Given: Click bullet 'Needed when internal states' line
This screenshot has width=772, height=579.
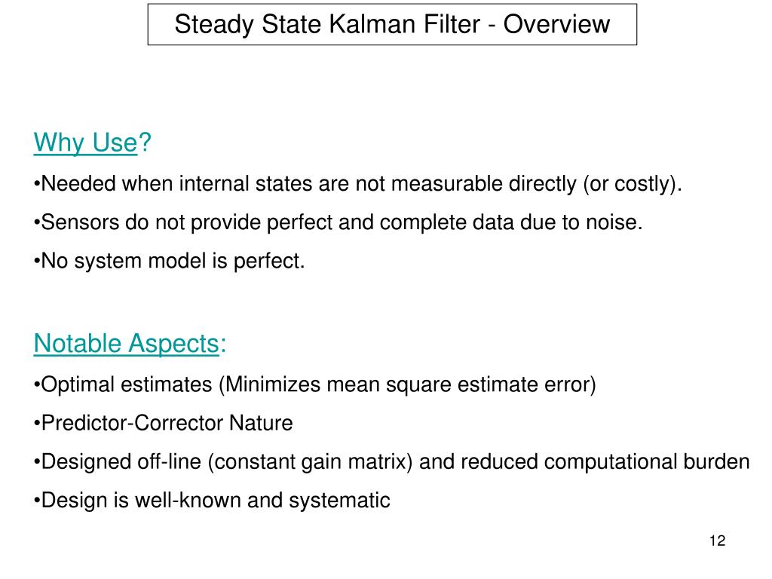Looking at the screenshot, I should 358,184.
